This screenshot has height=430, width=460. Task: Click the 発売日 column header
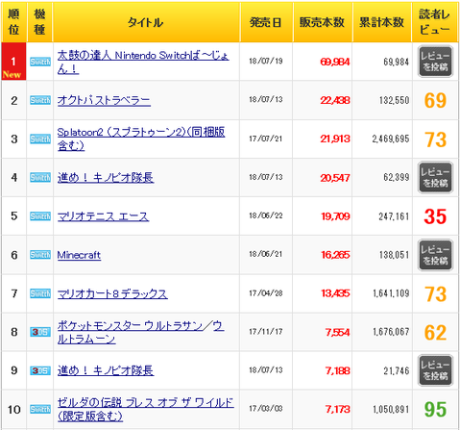(x=266, y=22)
